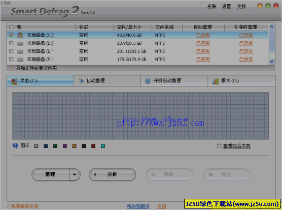
Task: Open the 反馈 feedback link
Action: coord(162,206)
